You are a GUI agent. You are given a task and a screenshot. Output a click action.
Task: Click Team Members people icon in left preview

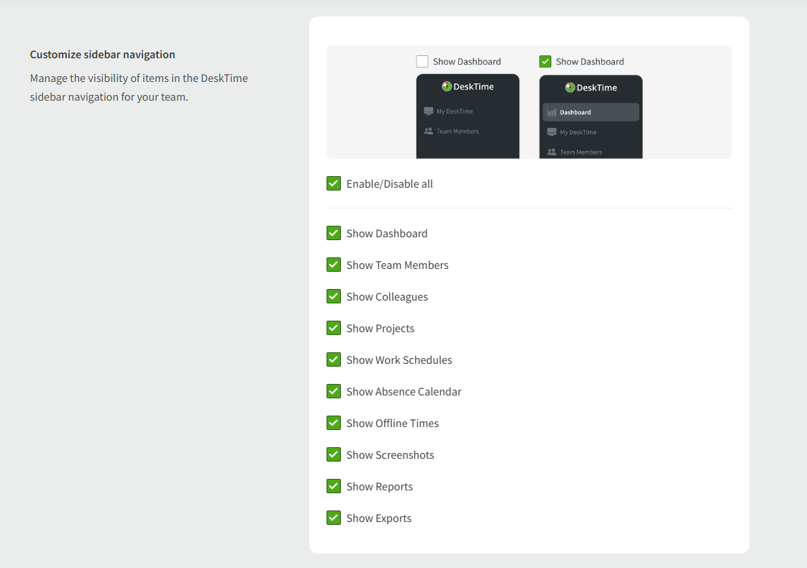coord(429,132)
